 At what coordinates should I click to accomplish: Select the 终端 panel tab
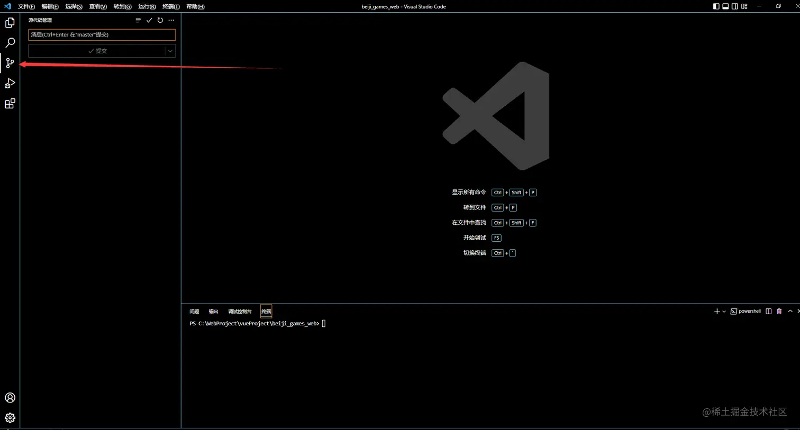click(266, 312)
